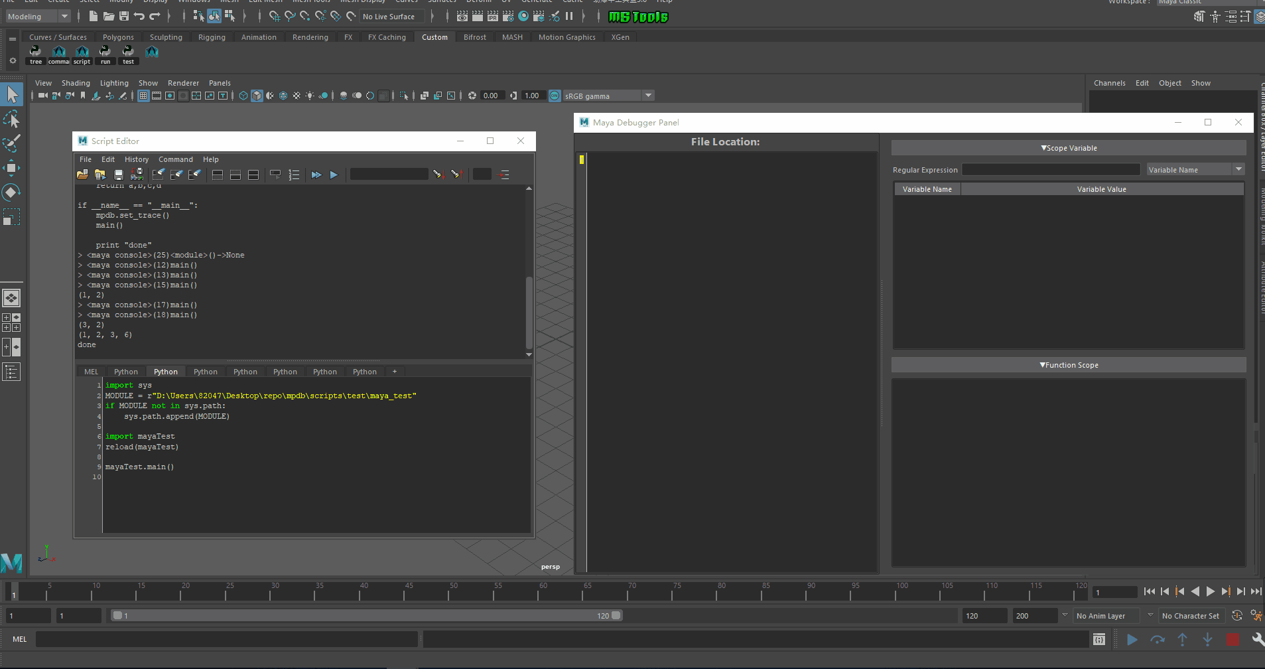Open the Script Editor from command line
1265x669 pixels.
point(1099,639)
